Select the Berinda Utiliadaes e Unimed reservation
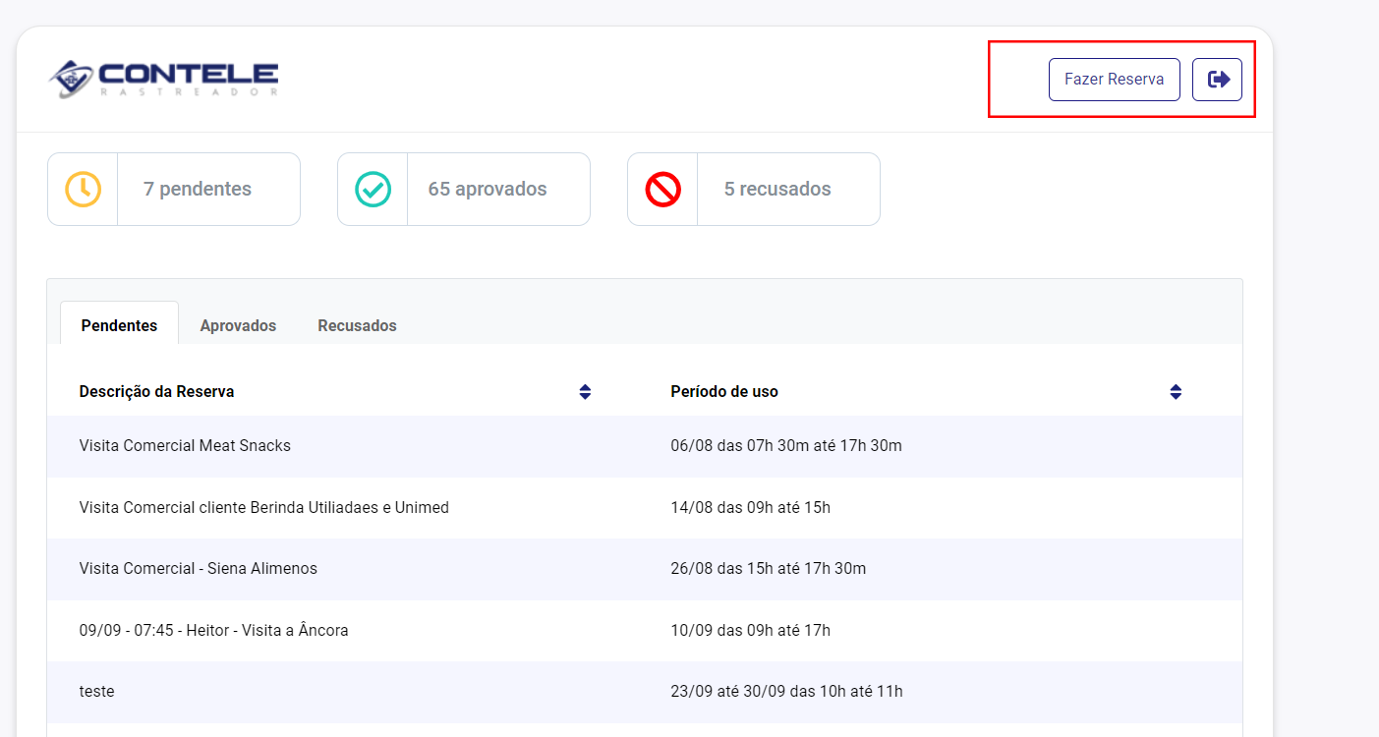 point(263,508)
